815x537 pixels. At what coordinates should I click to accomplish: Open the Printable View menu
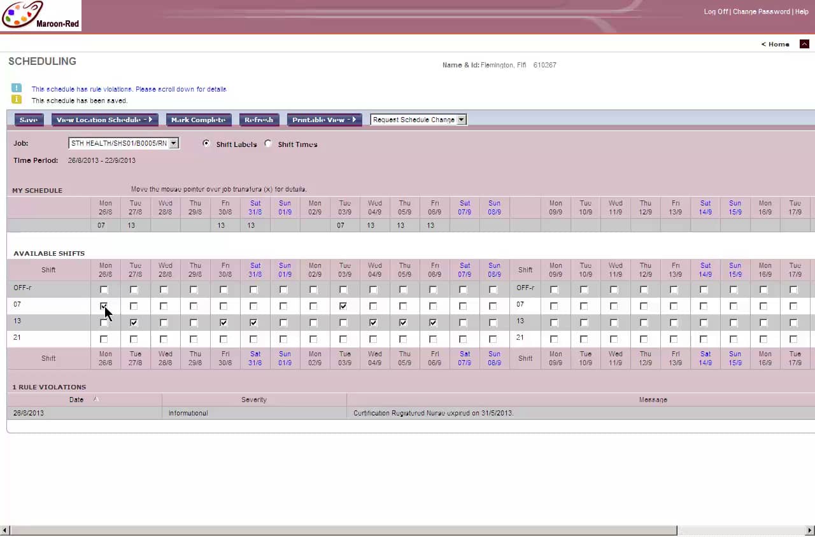point(324,120)
